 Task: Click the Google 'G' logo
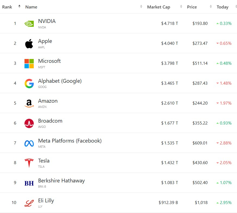tap(29, 83)
